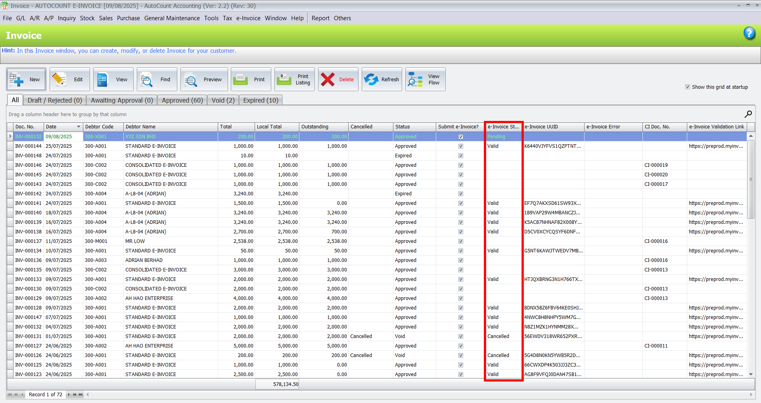Toggle 'Show this grid at startup' checkbox
The image size is (761, 403).
688,87
